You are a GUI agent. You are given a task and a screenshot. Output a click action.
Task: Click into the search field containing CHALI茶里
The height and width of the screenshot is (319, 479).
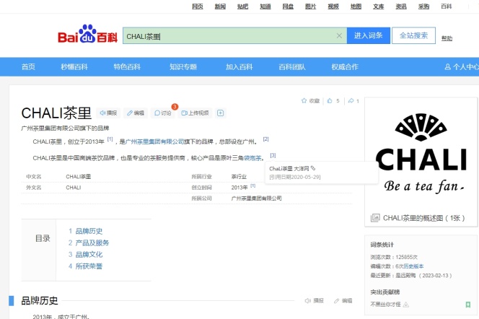click(x=234, y=36)
